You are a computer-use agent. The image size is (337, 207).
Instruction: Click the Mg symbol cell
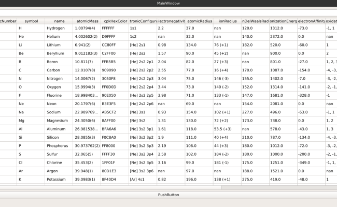[x=31, y=121]
